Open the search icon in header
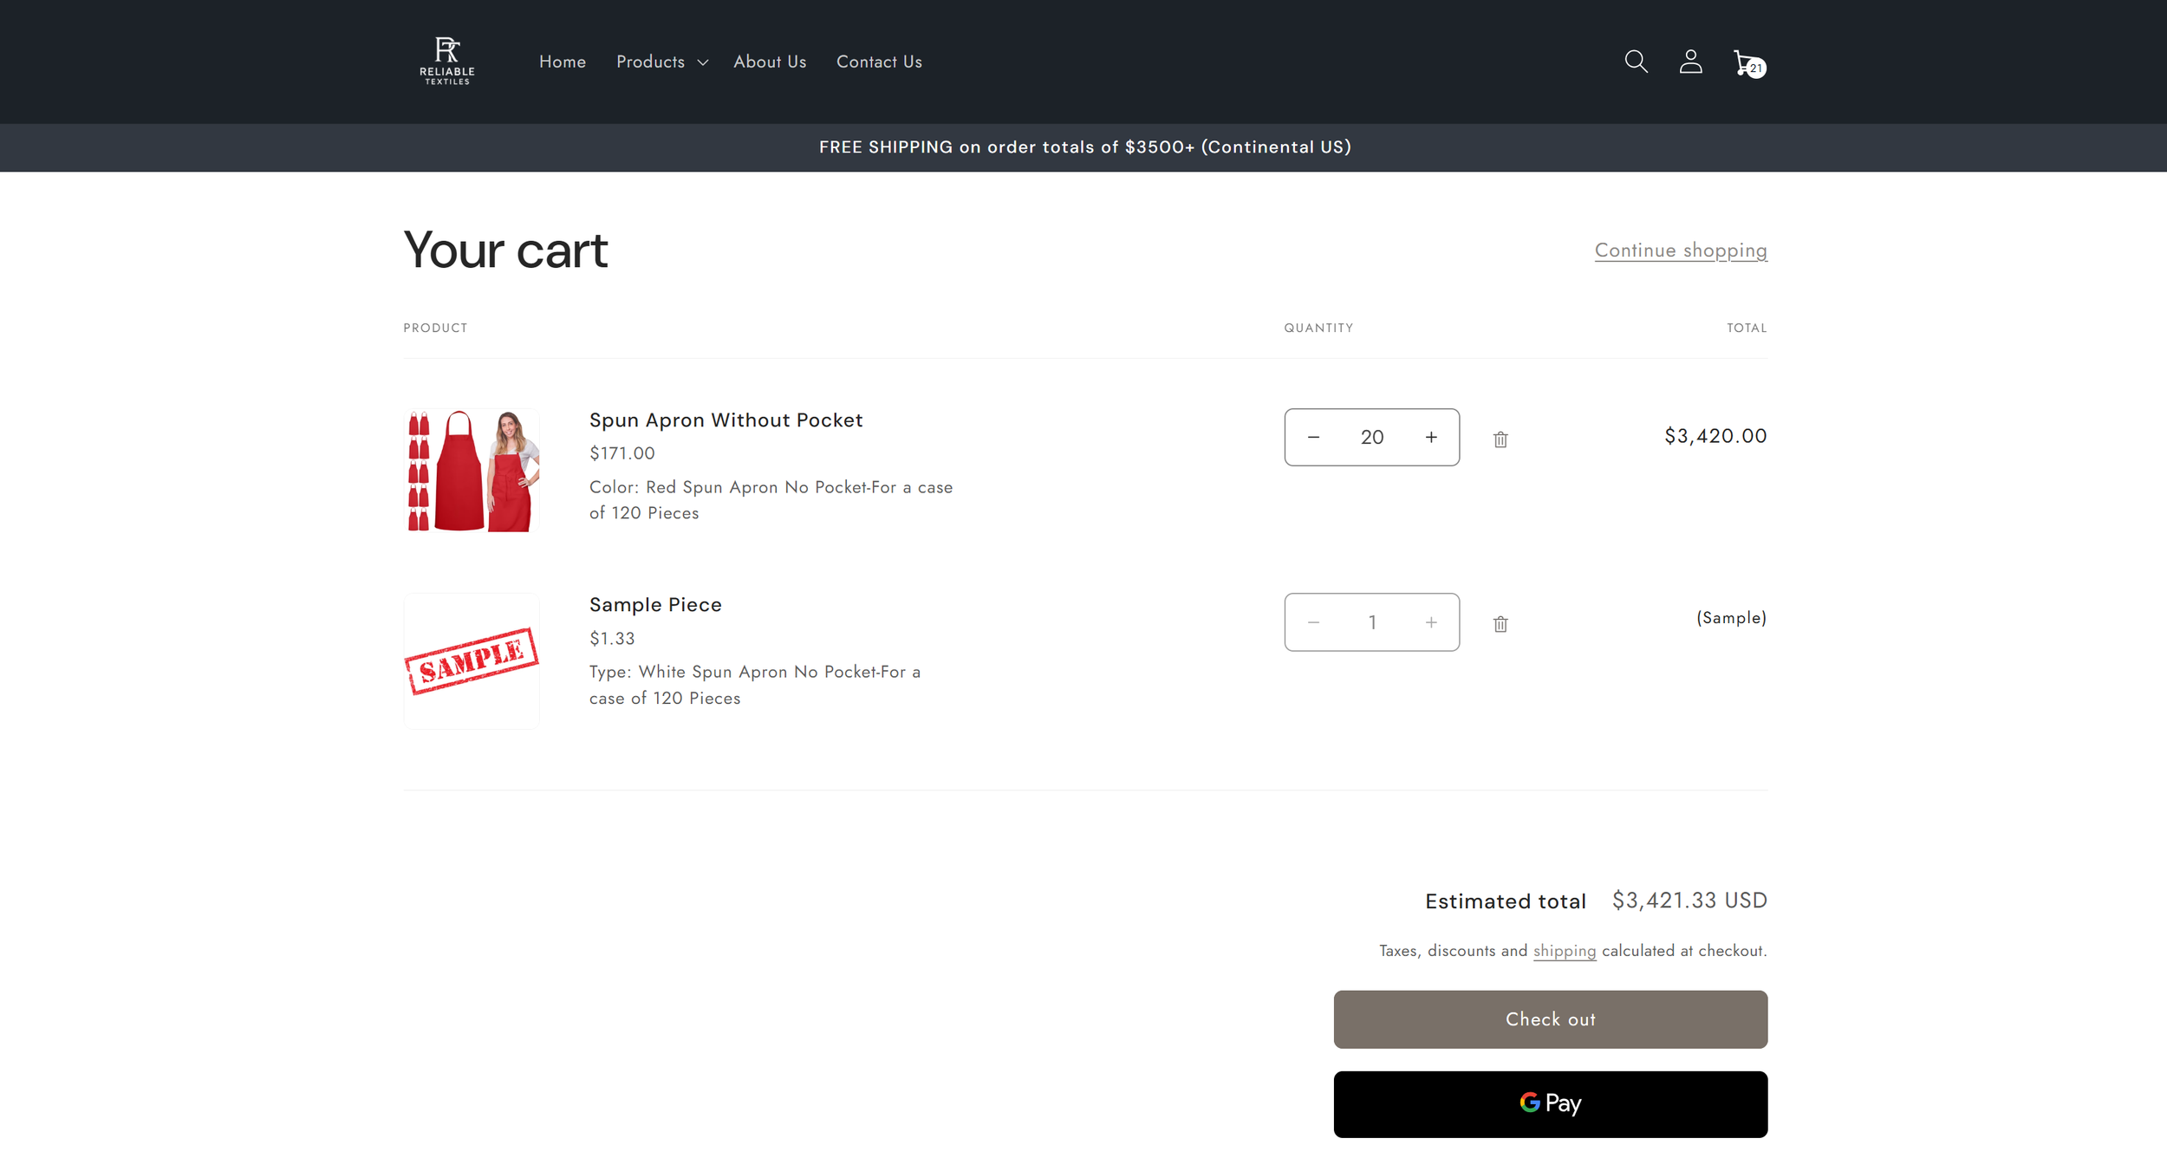Image resolution: width=2167 pixels, height=1171 pixels. [1636, 62]
